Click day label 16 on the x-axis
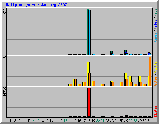Viewport: 159px width, 124px height. pyautogui.click(x=79, y=121)
